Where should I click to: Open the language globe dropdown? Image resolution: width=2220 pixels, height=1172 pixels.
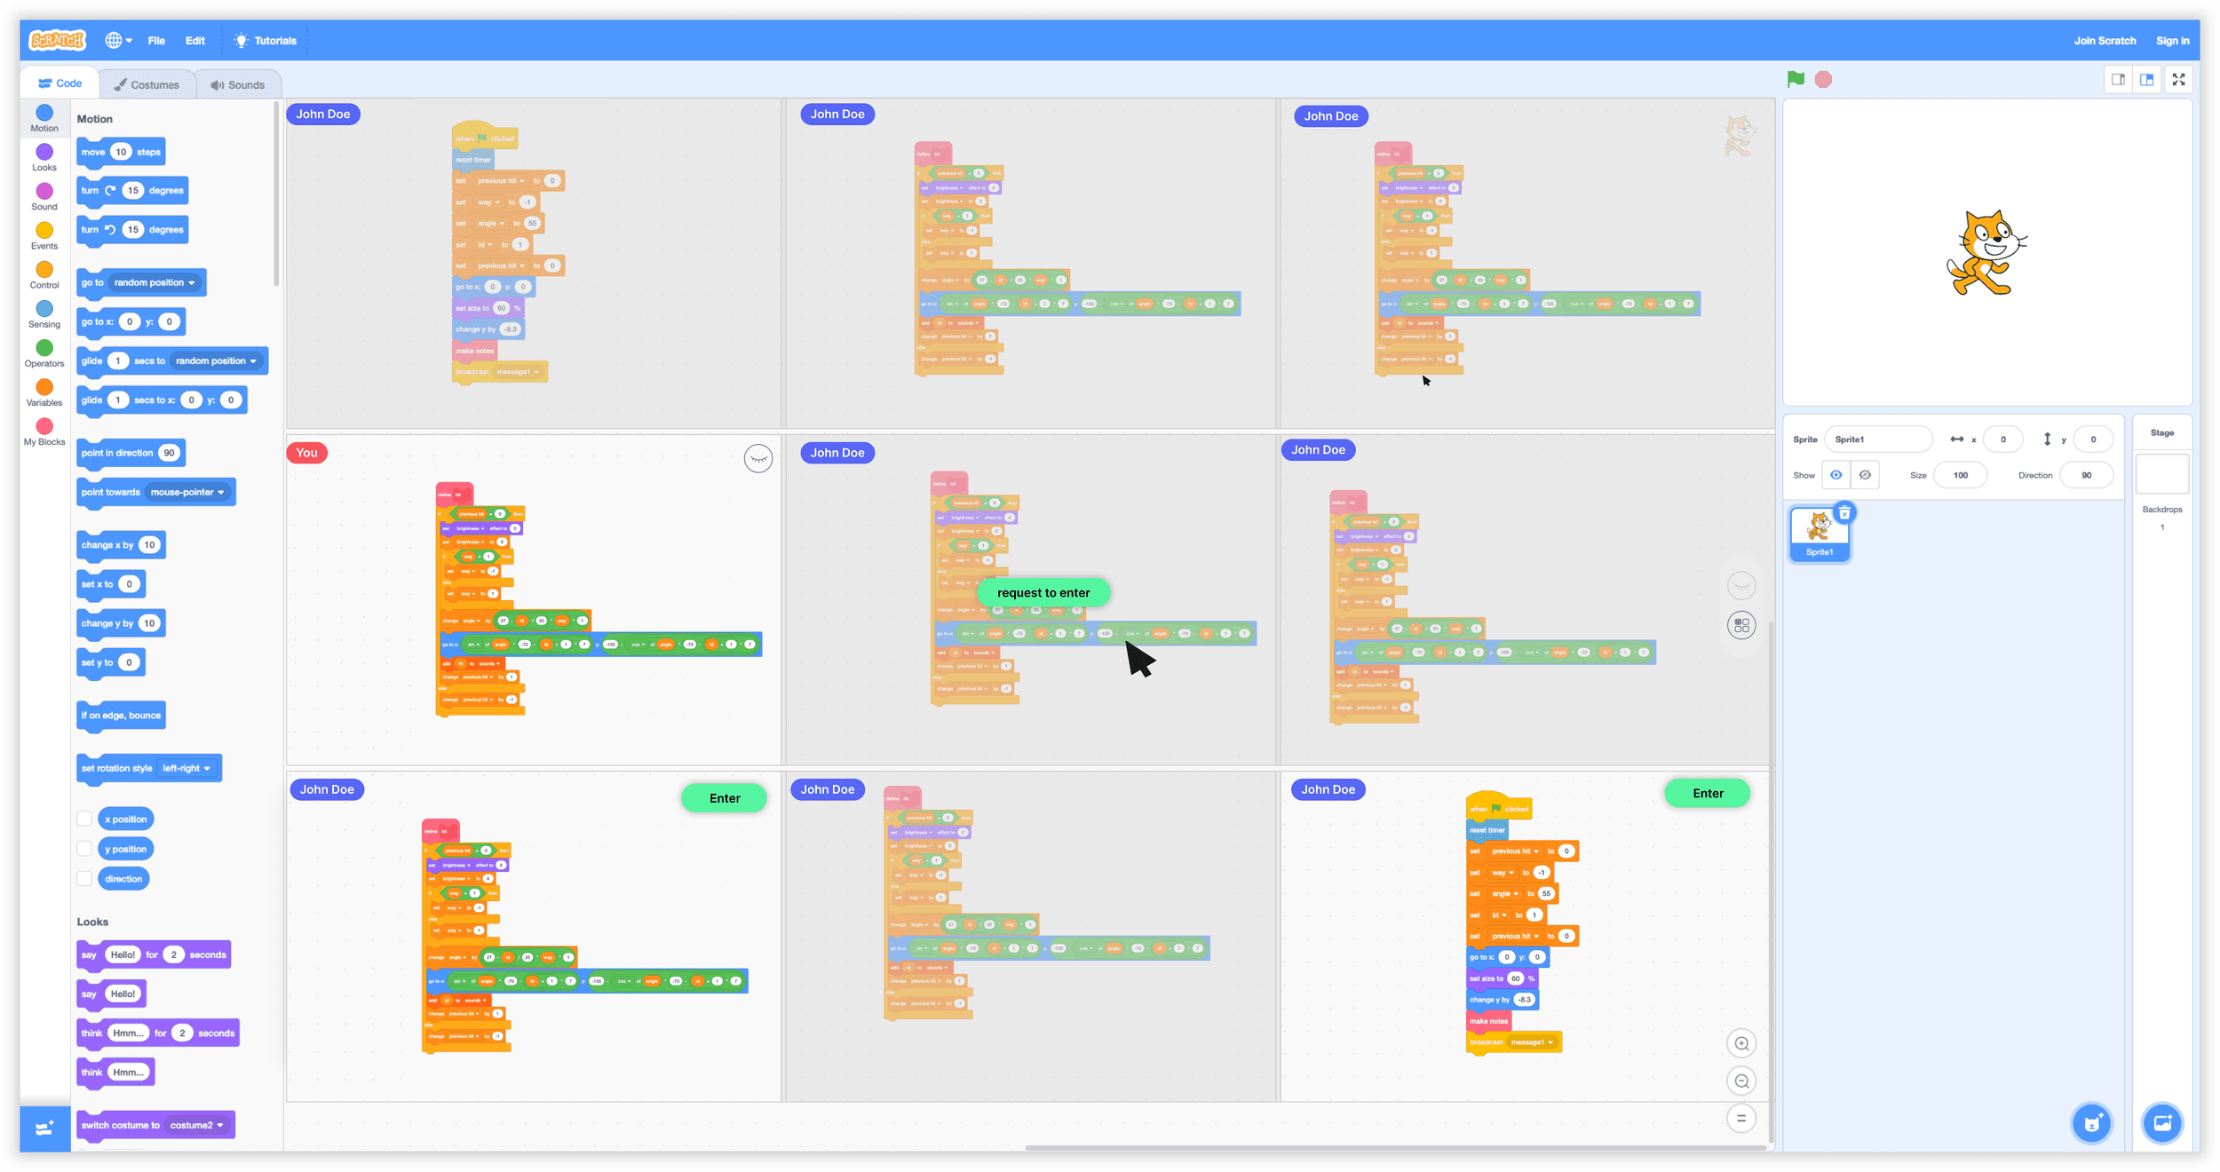[118, 41]
